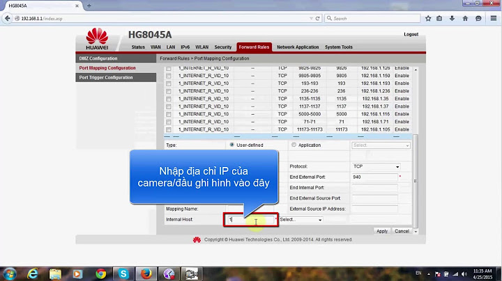Check the row with port 1135-1135
This screenshot has width=502, height=281.
click(x=169, y=99)
